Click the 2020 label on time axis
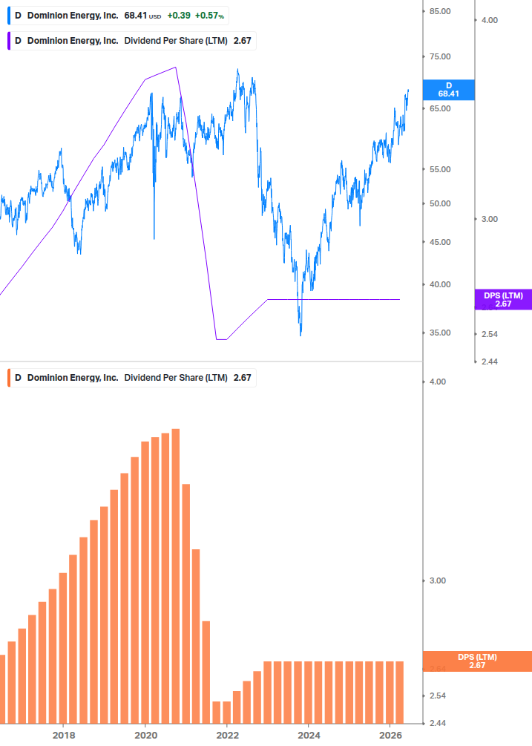Image resolution: width=532 pixels, height=746 pixels. pyautogui.click(x=146, y=736)
